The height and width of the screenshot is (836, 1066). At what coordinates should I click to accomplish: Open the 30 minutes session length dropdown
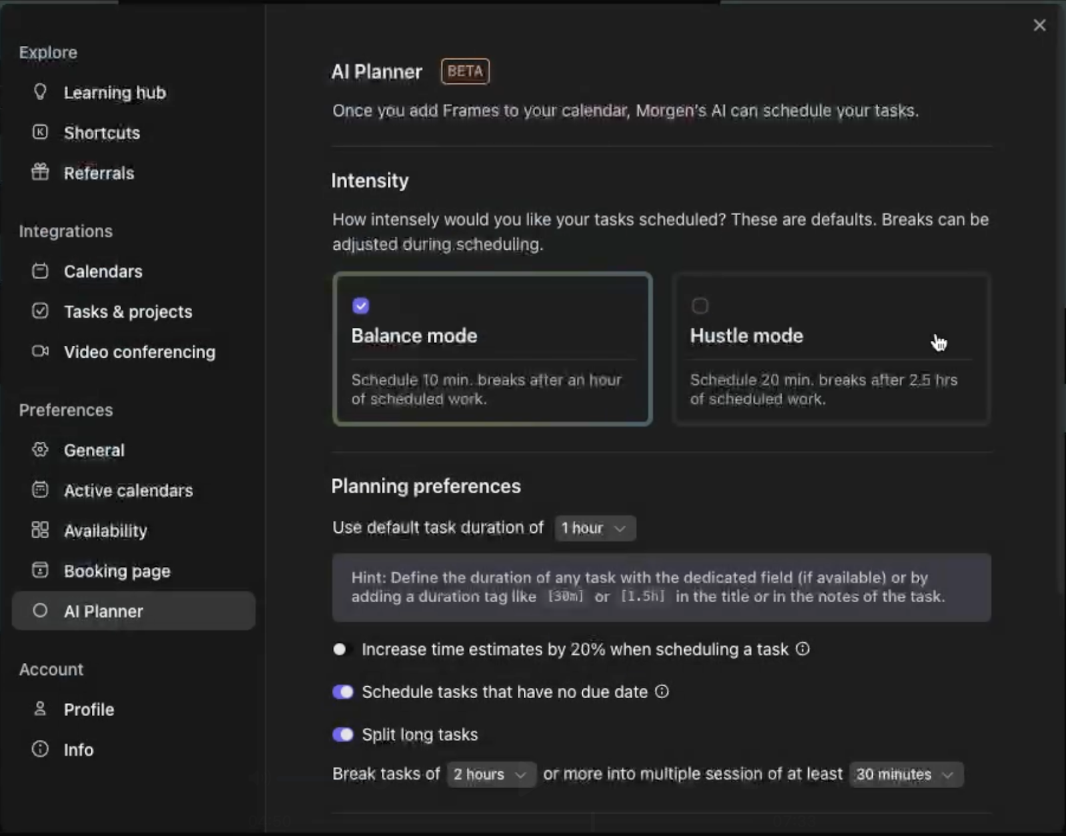click(905, 774)
